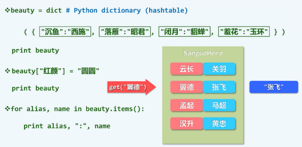
Task: Click the red 云长 key box
Action: coord(186,69)
